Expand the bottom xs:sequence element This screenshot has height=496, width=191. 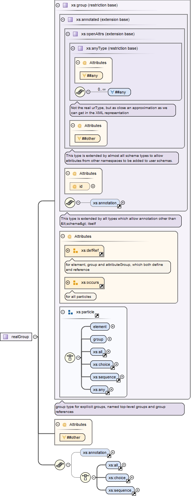(137, 490)
